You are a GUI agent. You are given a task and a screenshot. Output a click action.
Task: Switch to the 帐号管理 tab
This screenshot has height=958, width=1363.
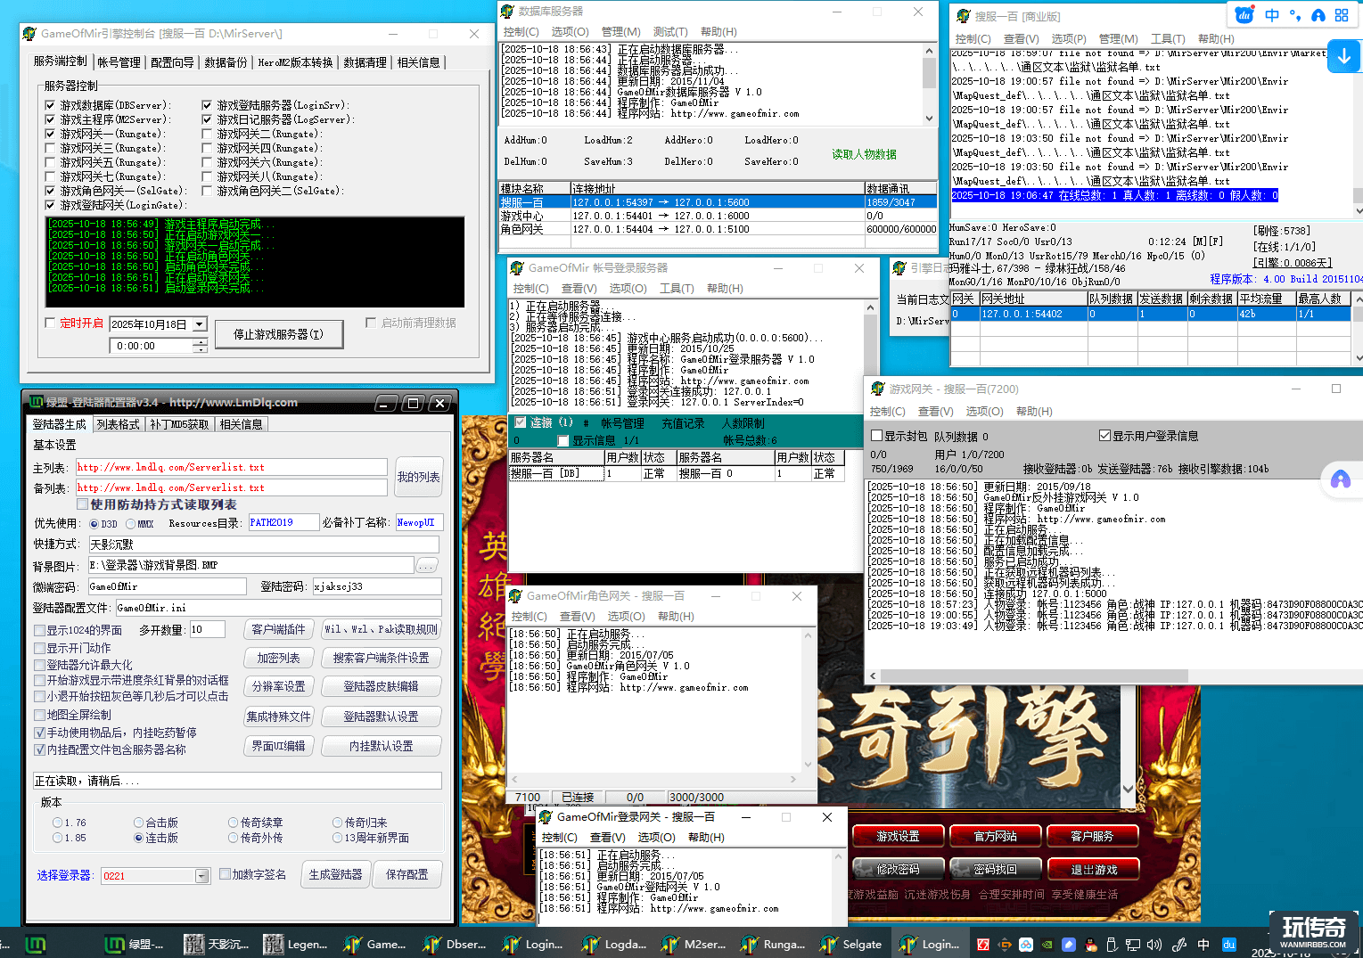[119, 62]
